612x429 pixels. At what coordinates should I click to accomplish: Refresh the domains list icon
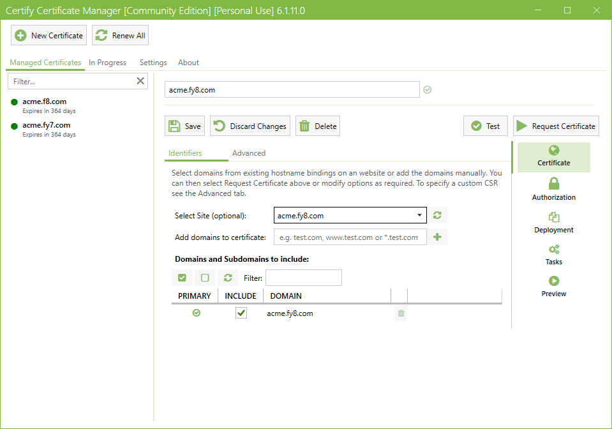tap(228, 278)
